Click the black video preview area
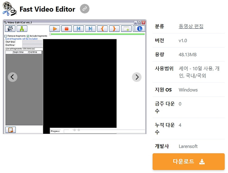 tap(80, 83)
